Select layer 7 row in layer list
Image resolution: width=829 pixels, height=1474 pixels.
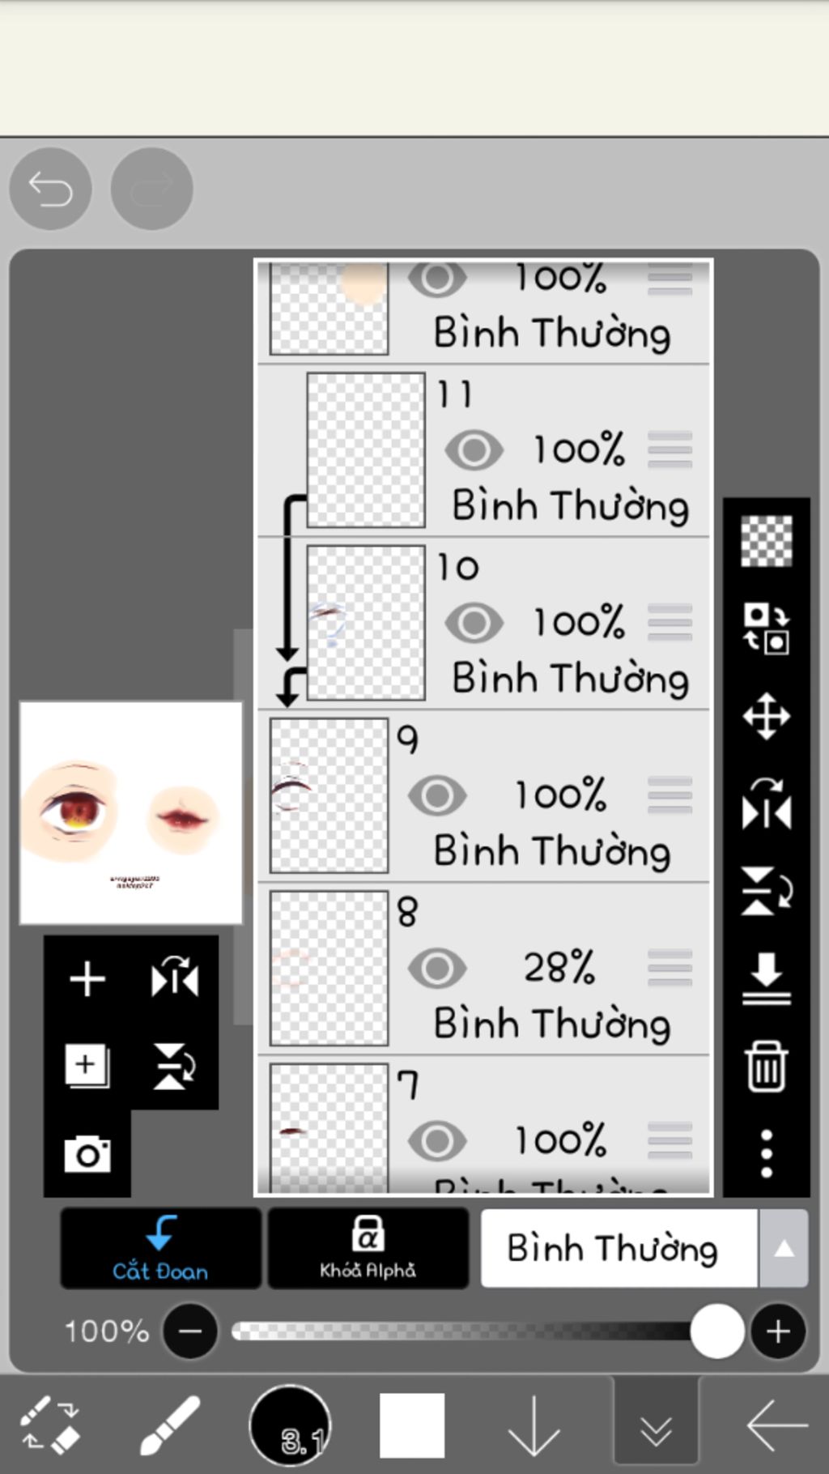(483, 1126)
